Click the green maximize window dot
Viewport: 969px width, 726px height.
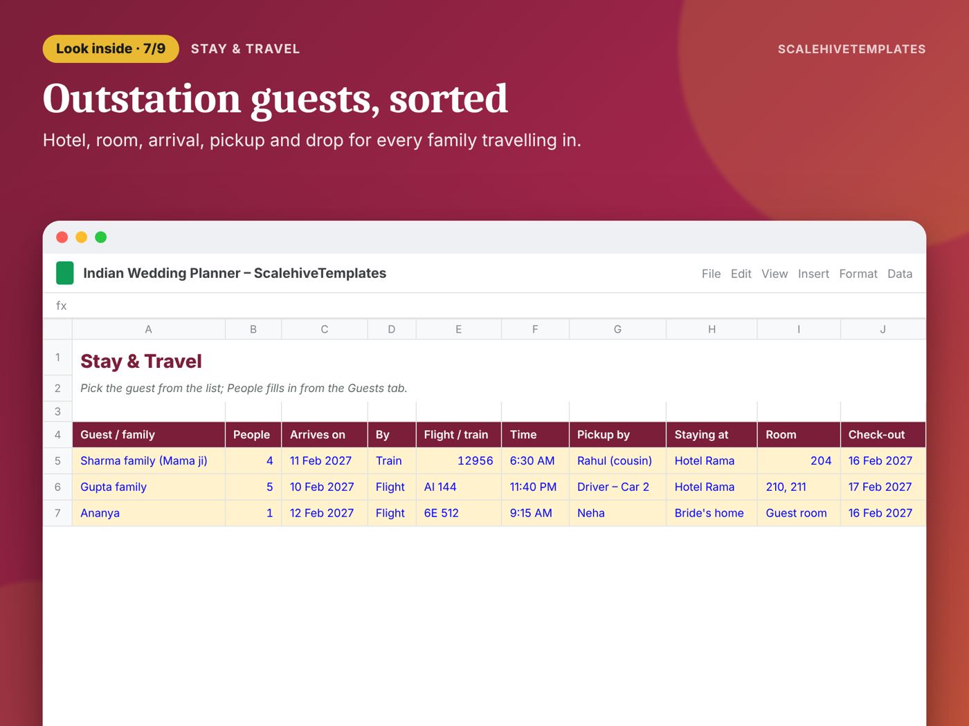(100, 237)
